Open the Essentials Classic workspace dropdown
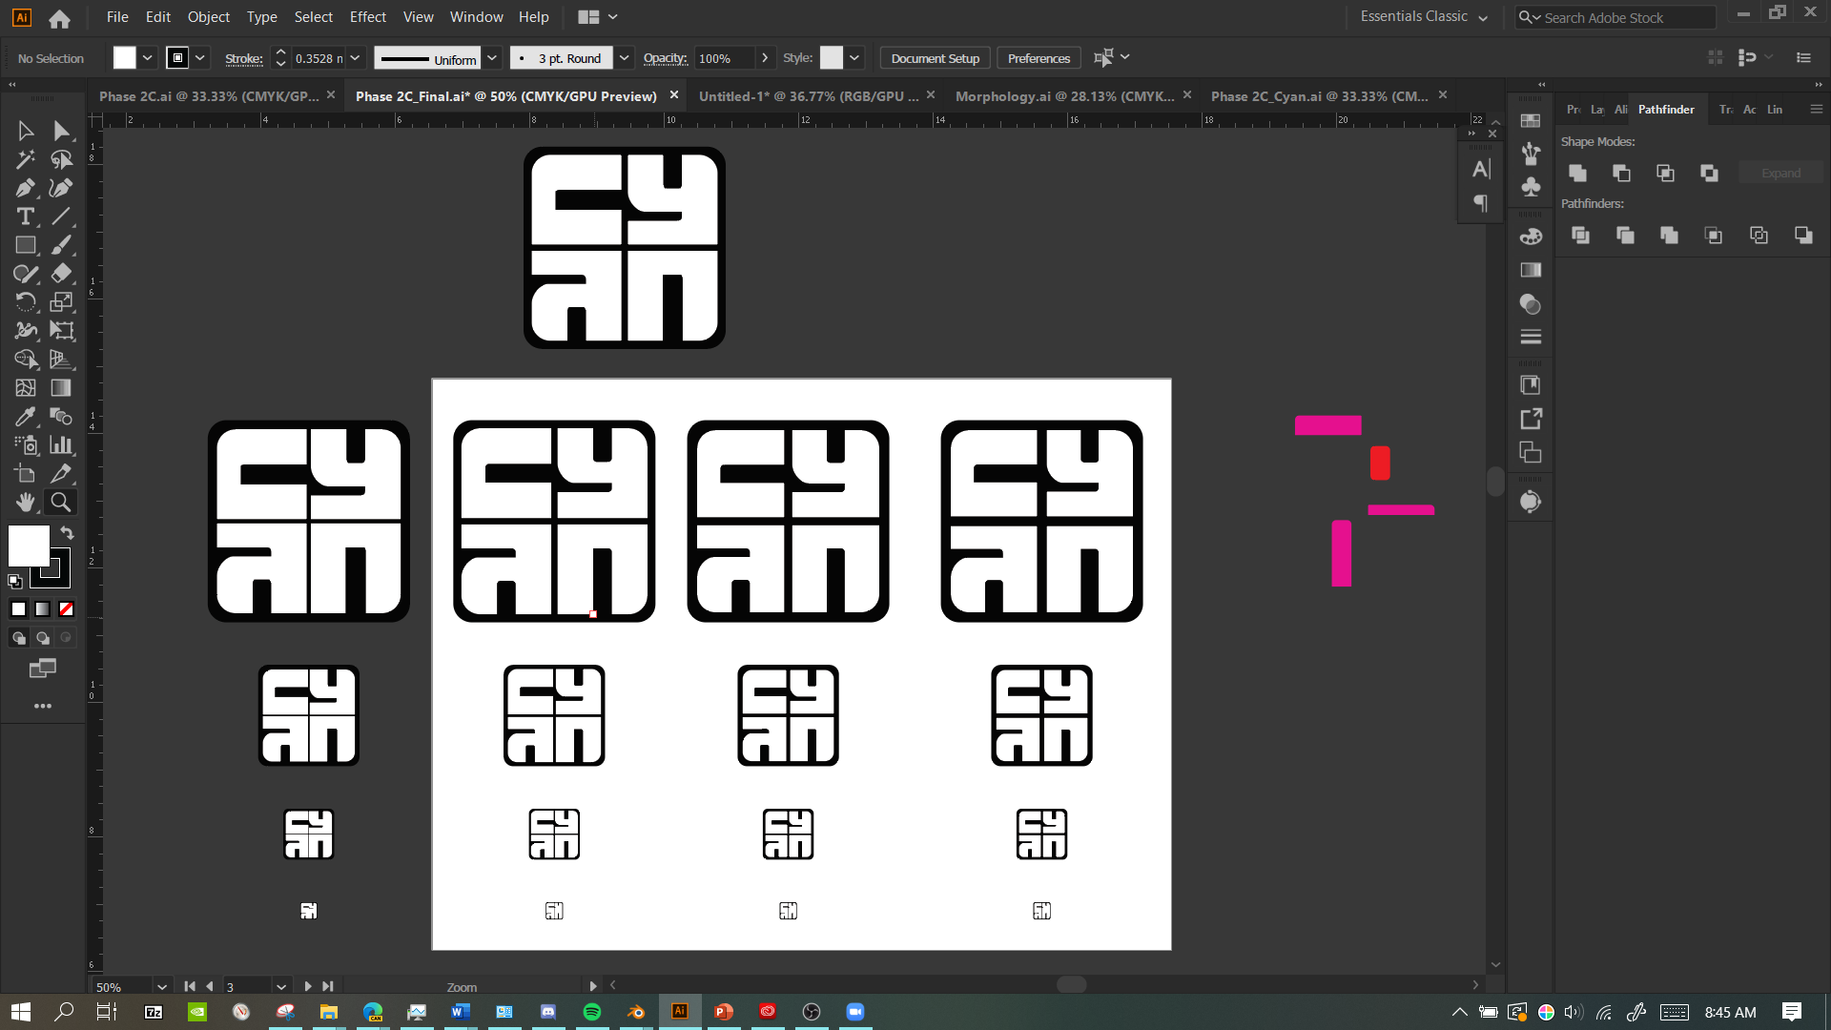The height and width of the screenshot is (1030, 1831). [1423, 17]
